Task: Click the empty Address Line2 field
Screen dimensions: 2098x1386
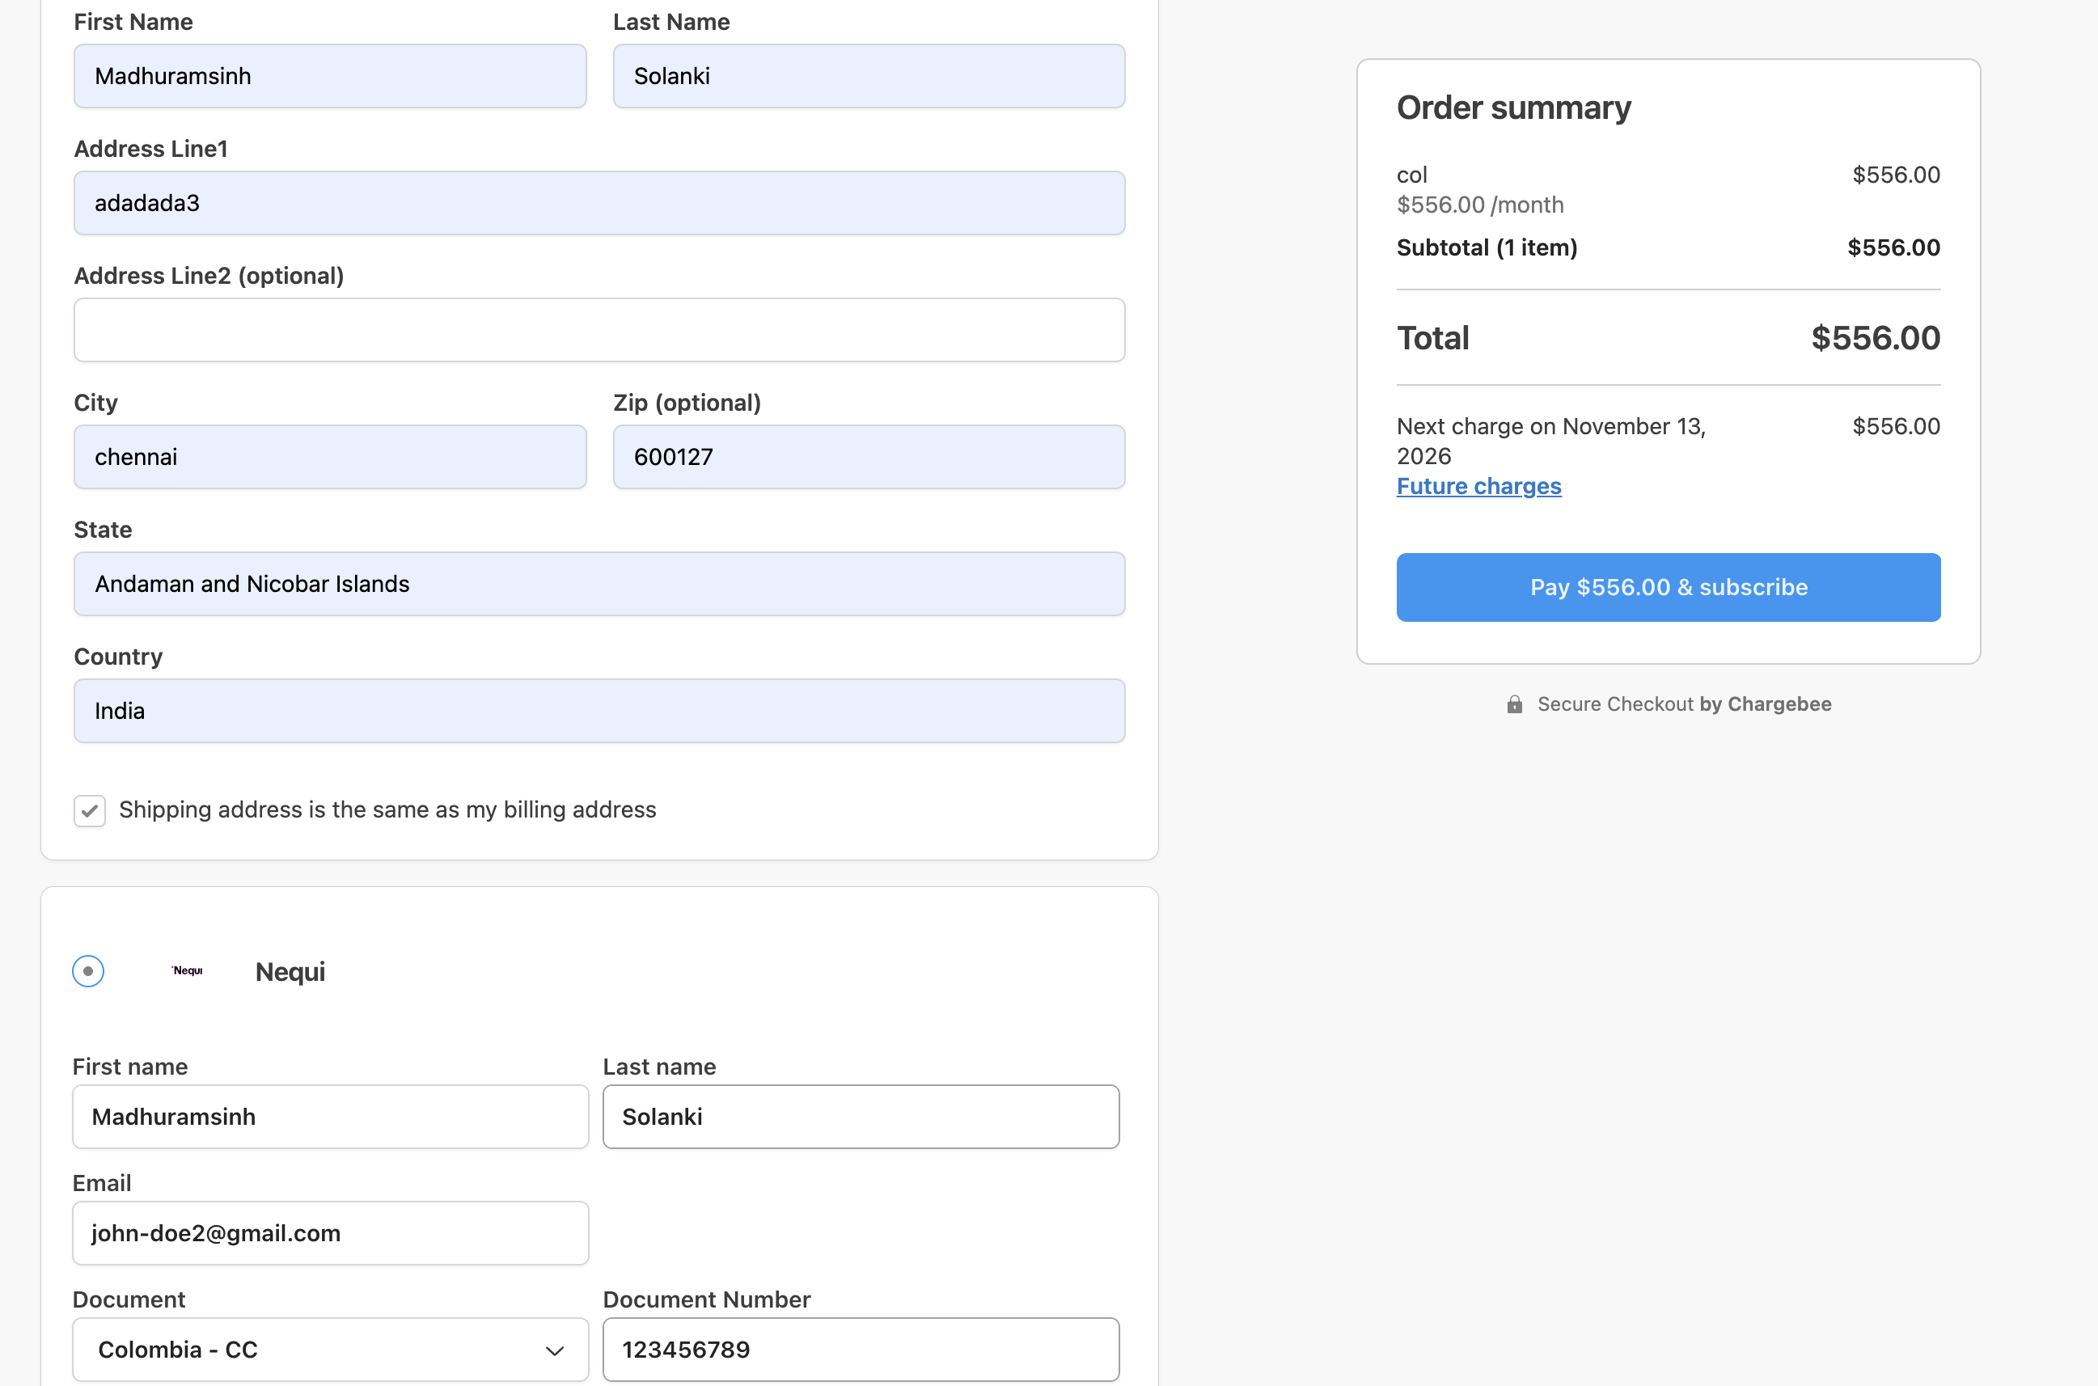Action: click(599, 330)
